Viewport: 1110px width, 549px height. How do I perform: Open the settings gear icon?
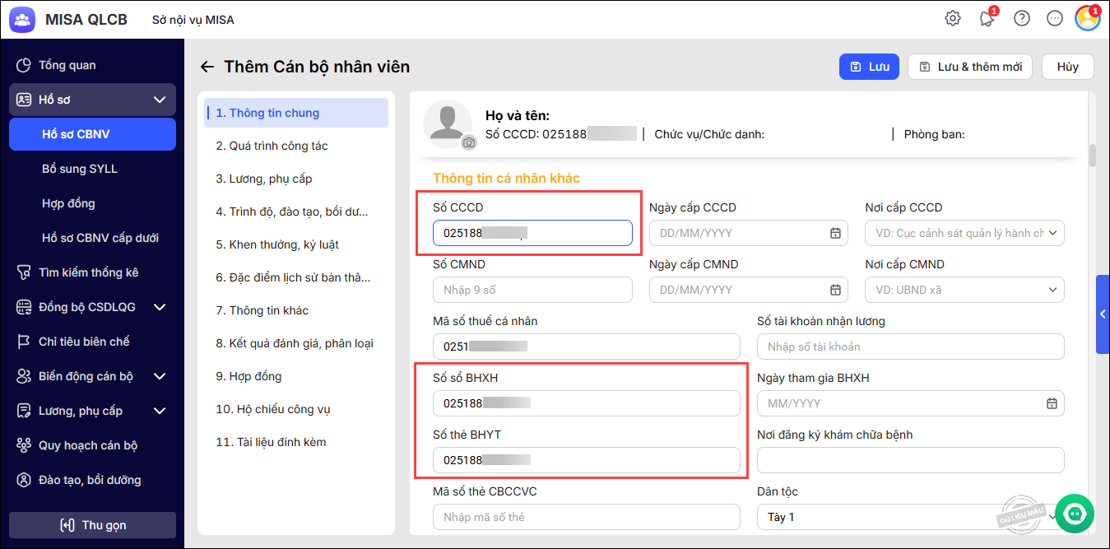(953, 18)
